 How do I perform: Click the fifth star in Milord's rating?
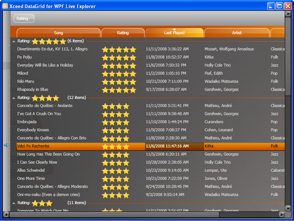pos(133,73)
